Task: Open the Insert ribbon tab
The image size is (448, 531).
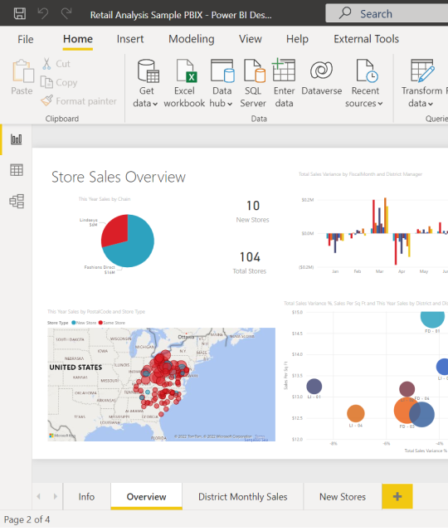Action: point(130,39)
